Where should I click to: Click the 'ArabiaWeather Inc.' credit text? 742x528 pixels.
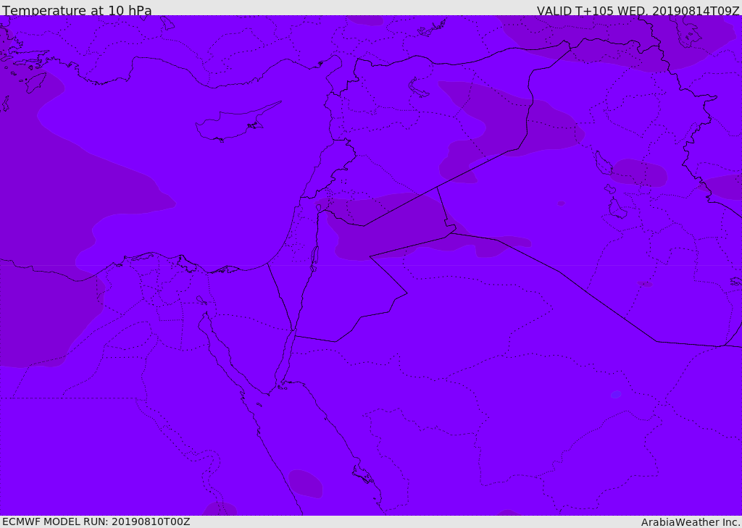pyautogui.click(x=691, y=522)
